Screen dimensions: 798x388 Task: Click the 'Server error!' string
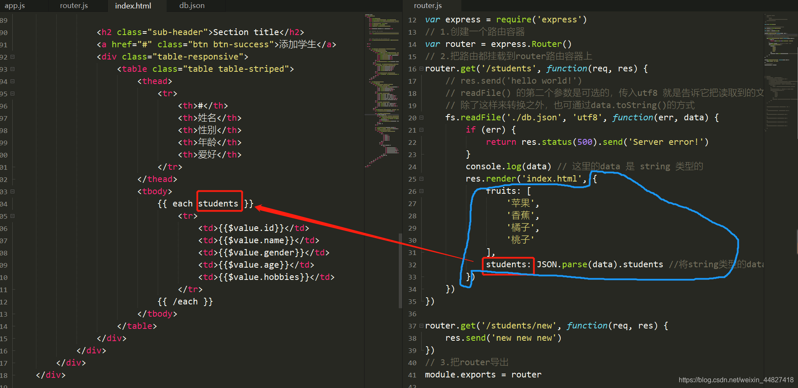pos(666,142)
